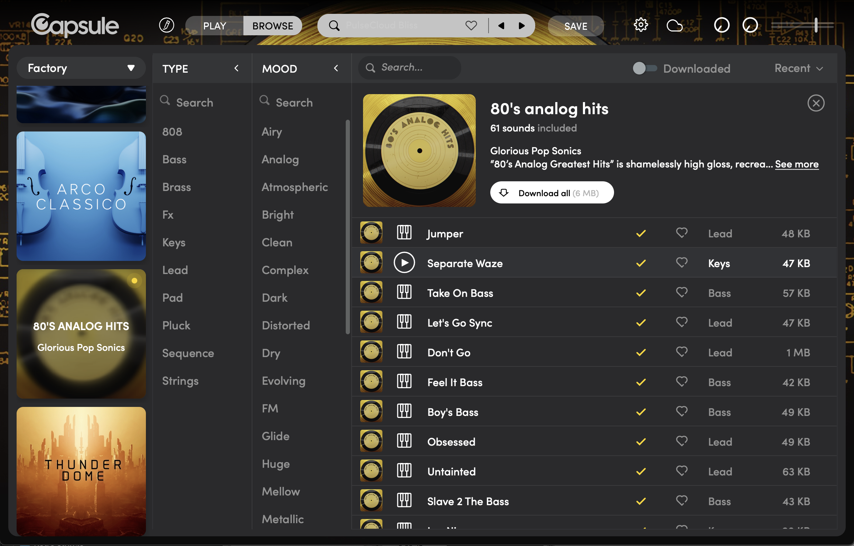The width and height of the screenshot is (854, 546).
Task: Favorite the Obsessed sound heart
Action: (x=681, y=441)
